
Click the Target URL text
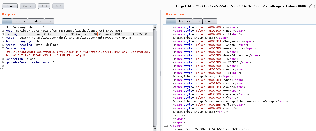(241, 6)
